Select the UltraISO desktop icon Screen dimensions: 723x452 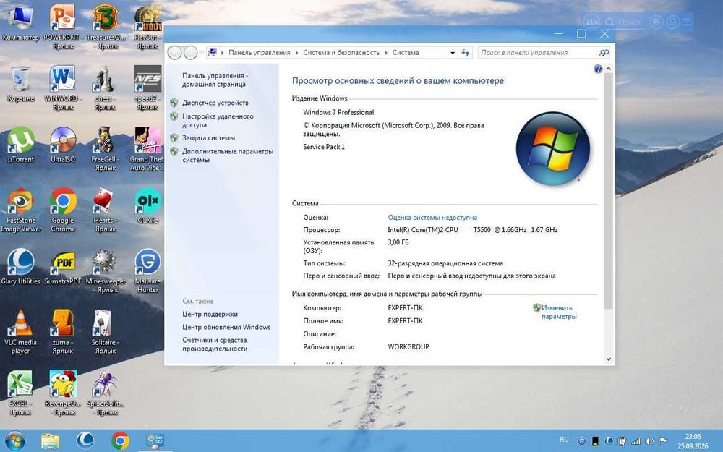pos(63,145)
